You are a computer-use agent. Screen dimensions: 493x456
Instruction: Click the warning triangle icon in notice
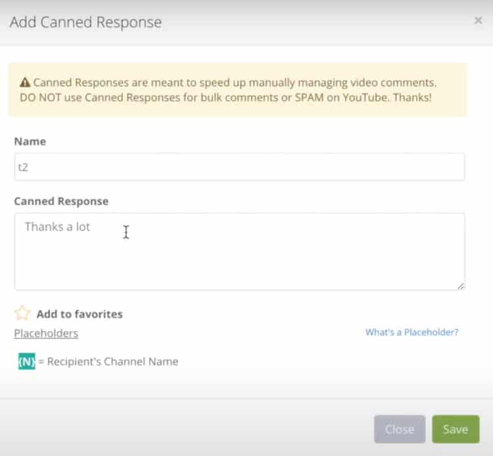25,82
